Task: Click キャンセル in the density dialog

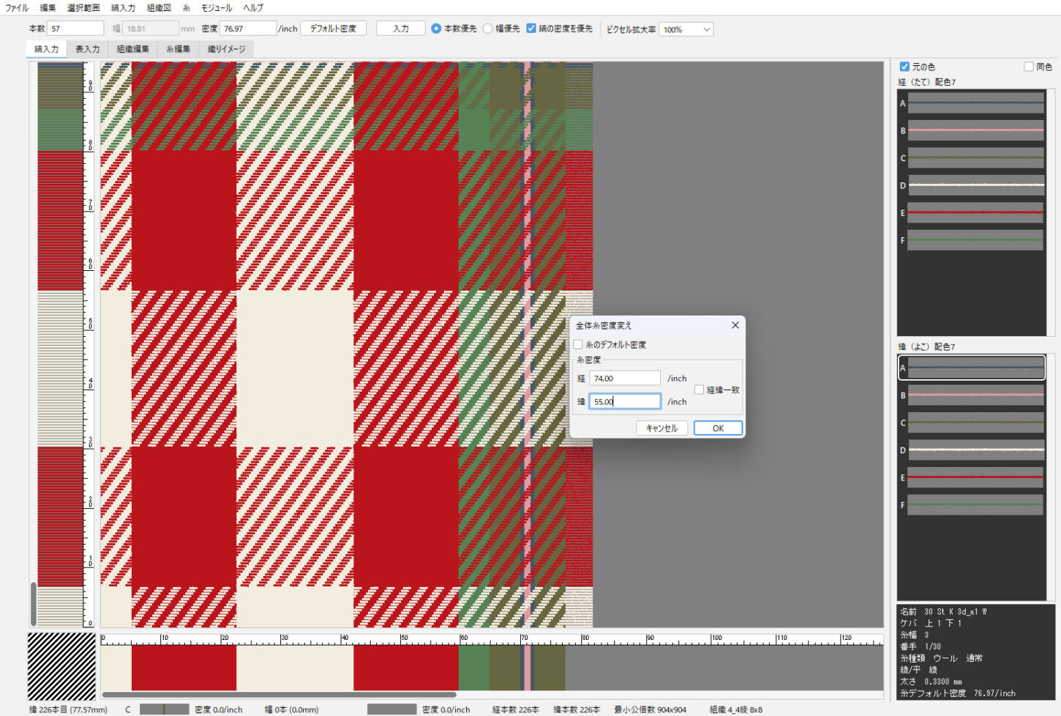Action: [x=661, y=428]
